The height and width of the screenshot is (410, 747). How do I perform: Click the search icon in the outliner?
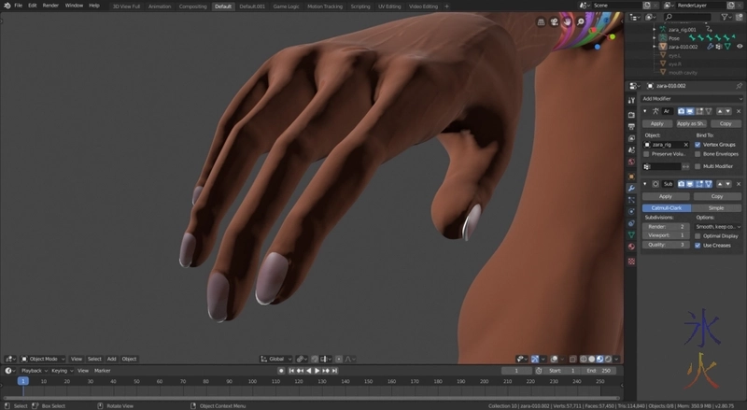[x=669, y=17]
